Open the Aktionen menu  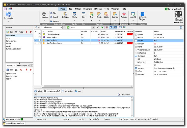[98, 9]
